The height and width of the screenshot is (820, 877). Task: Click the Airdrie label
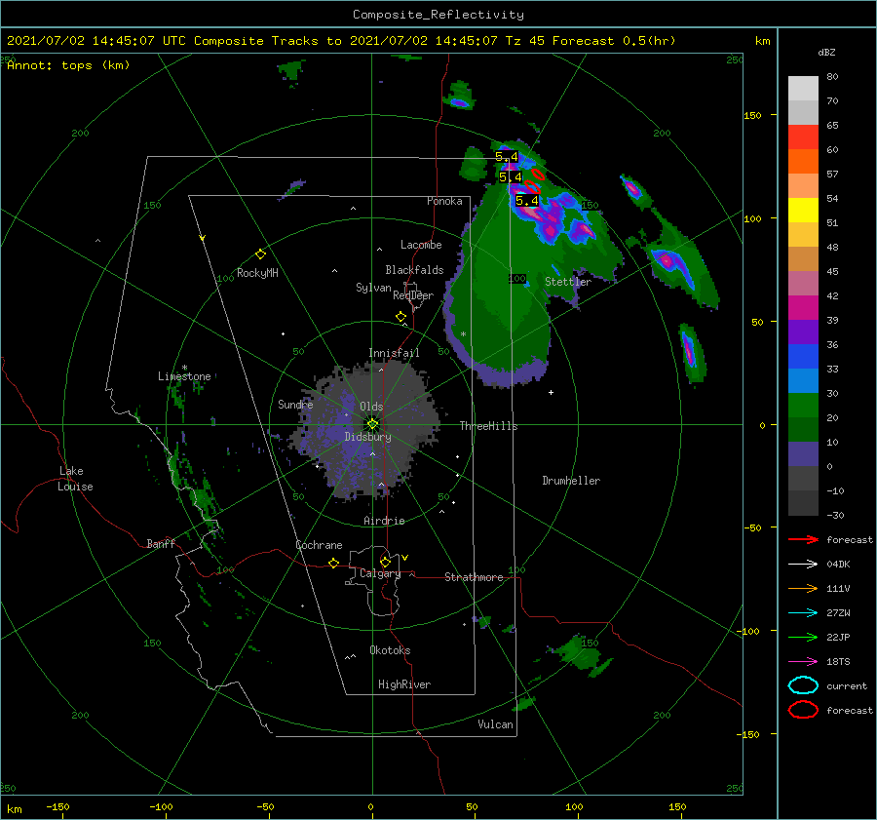point(384,521)
